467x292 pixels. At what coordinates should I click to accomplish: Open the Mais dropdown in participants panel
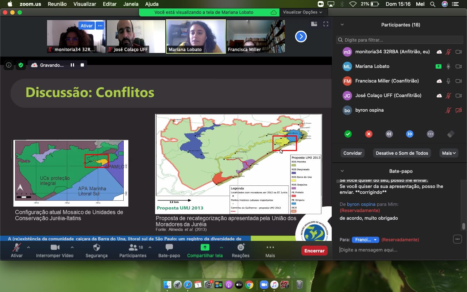[449, 153]
